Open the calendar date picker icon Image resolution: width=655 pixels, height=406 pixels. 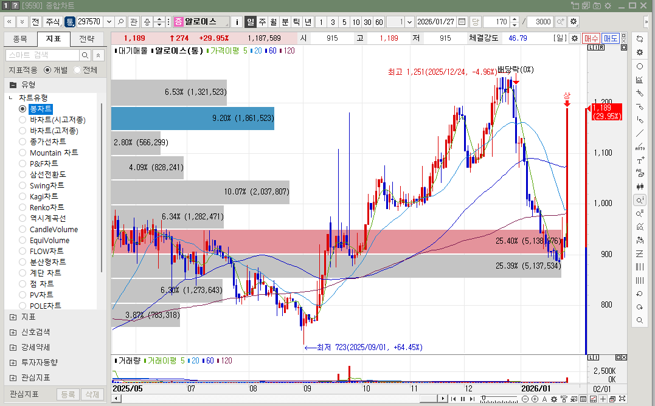click(x=462, y=22)
